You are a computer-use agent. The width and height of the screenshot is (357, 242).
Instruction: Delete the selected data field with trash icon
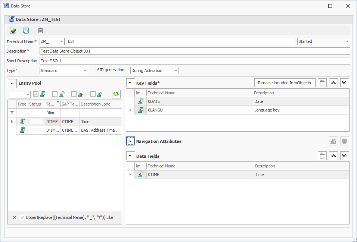[x=322, y=156]
